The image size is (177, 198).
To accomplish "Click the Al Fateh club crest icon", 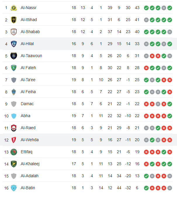I will tap(14, 68).
